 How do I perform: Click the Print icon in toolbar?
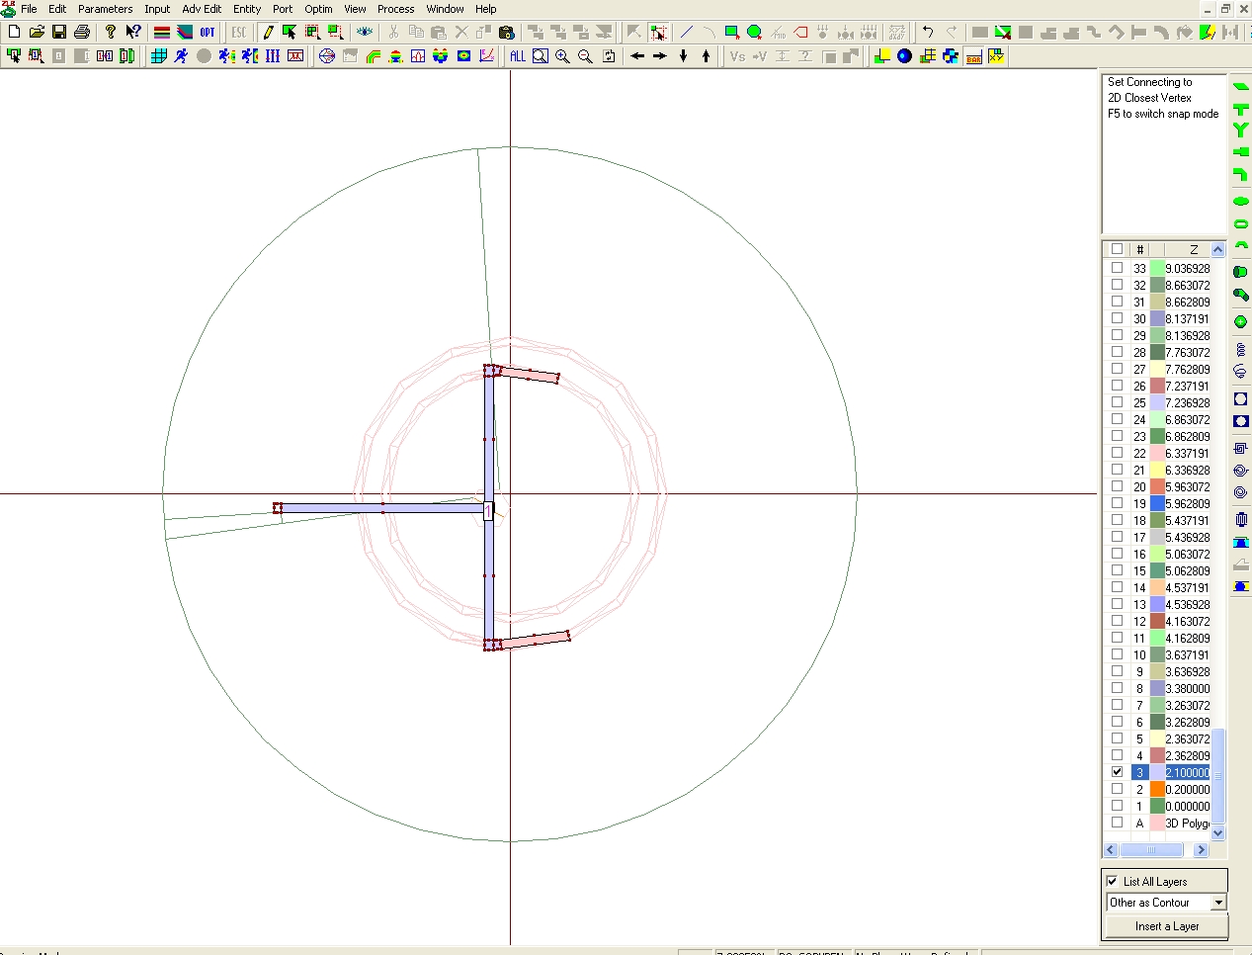click(82, 33)
